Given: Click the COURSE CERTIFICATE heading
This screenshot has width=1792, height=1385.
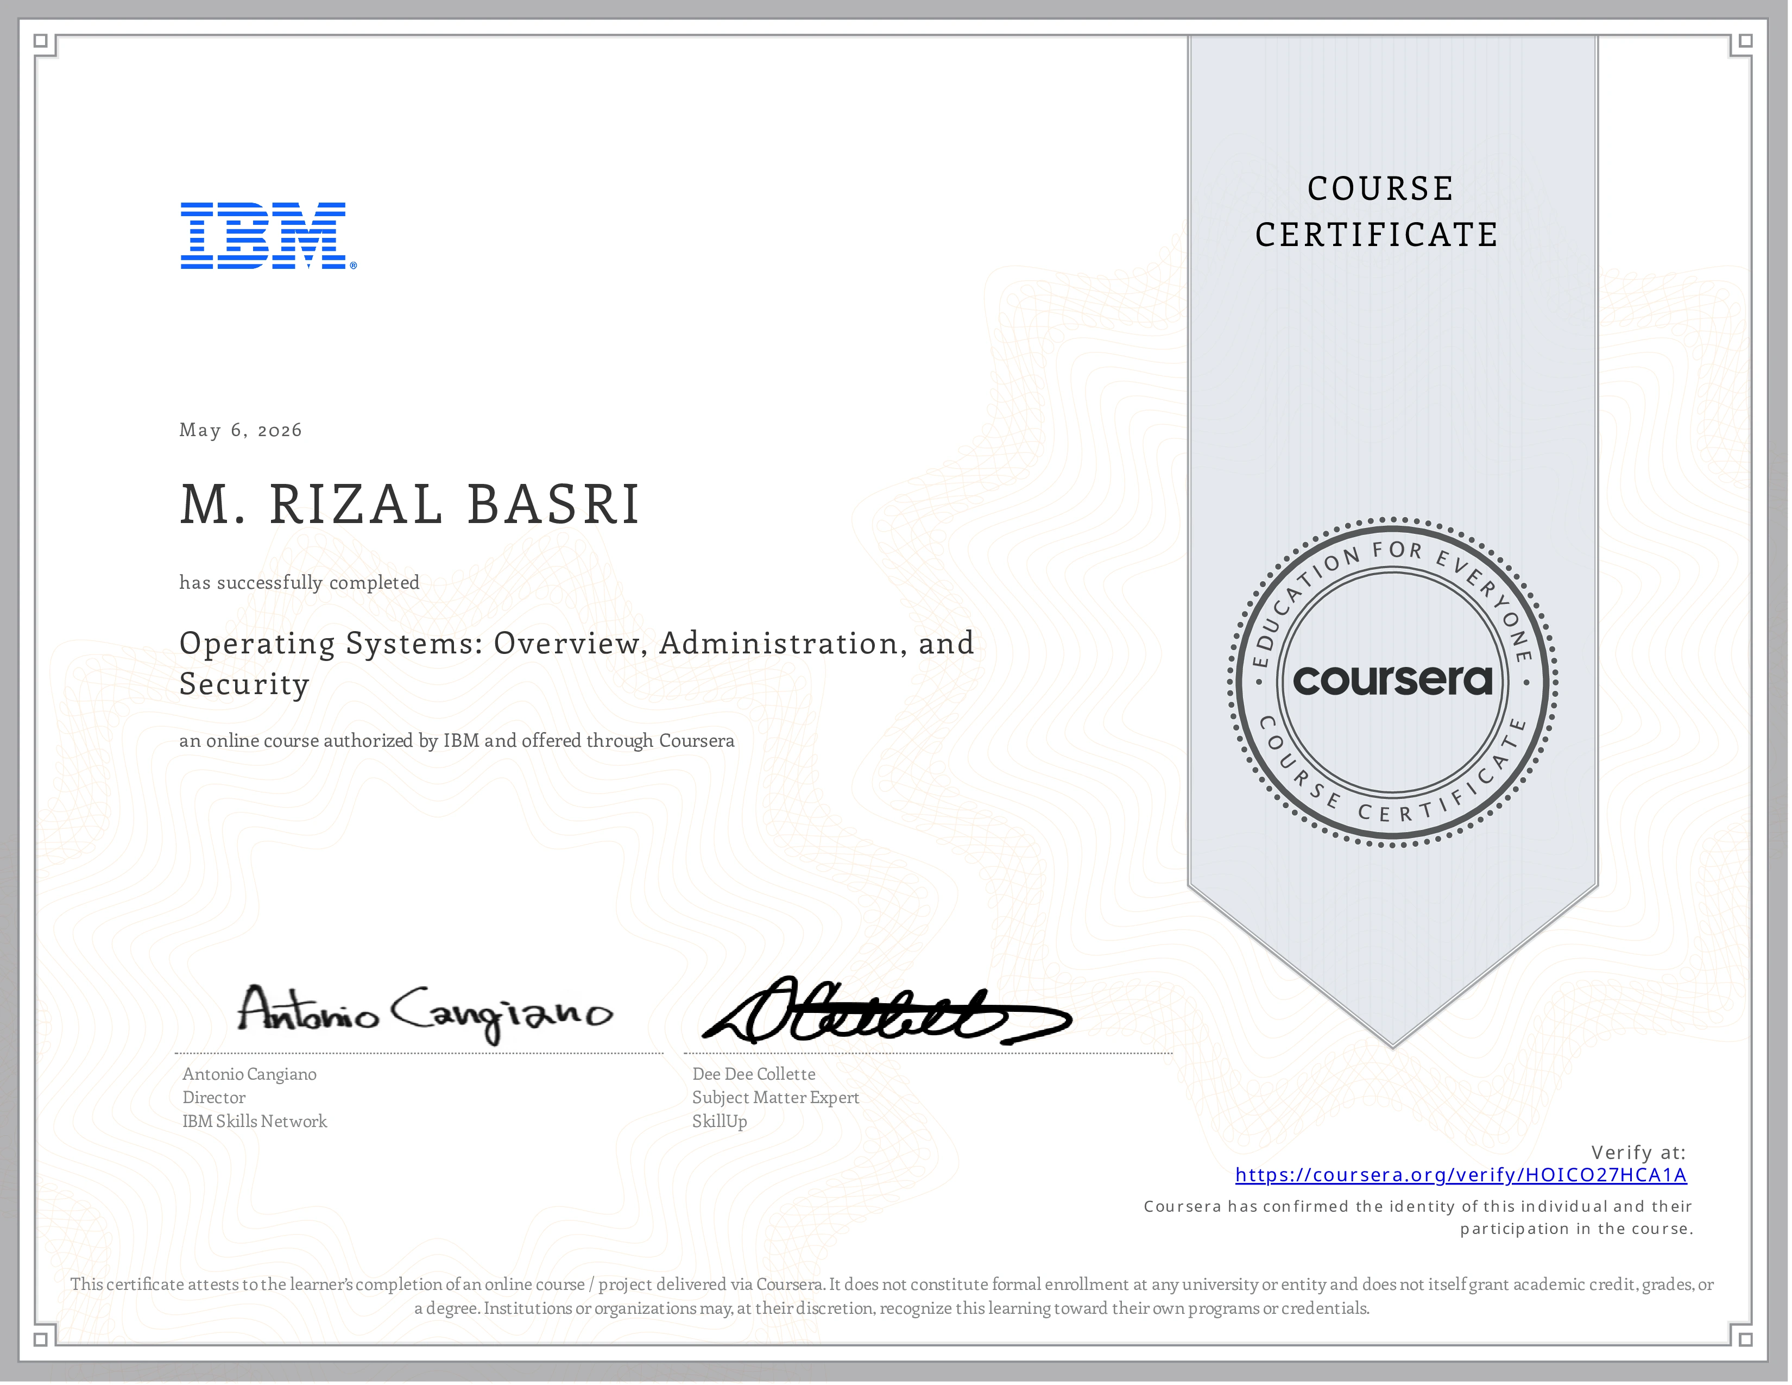Looking at the screenshot, I should pyautogui.click(x=1378, y=212).
